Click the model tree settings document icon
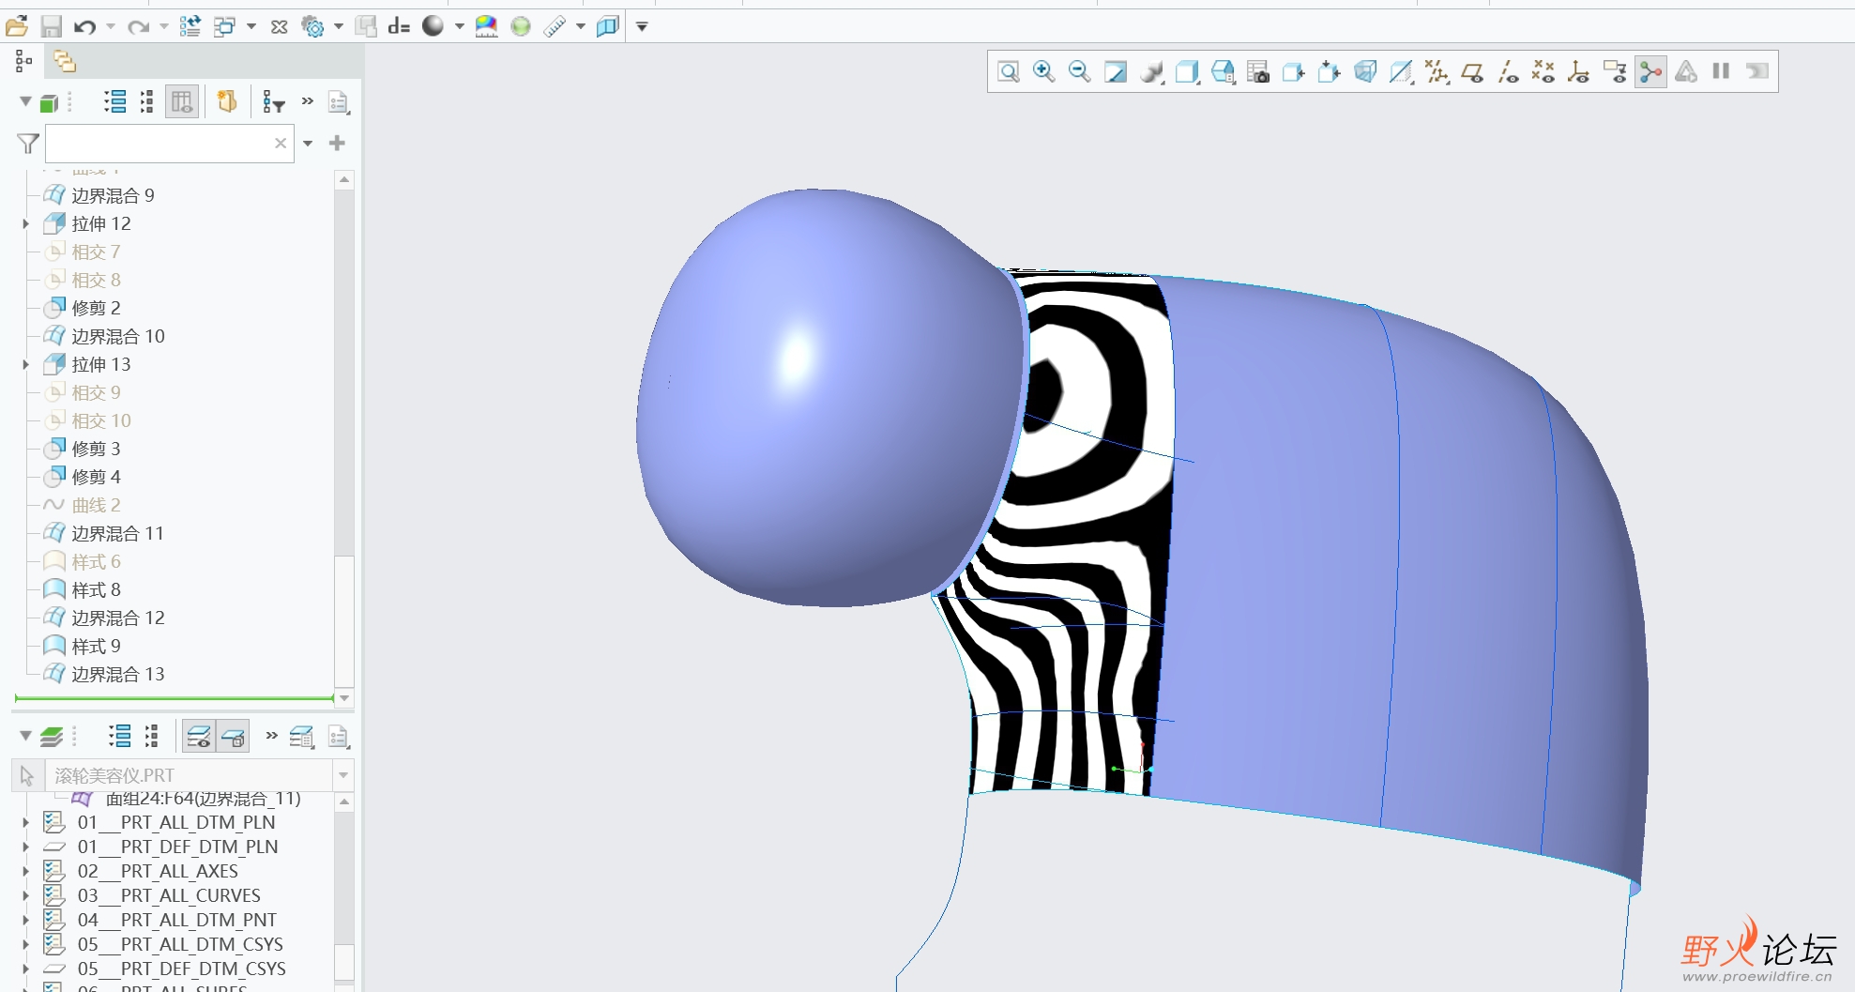 [339, 101]
